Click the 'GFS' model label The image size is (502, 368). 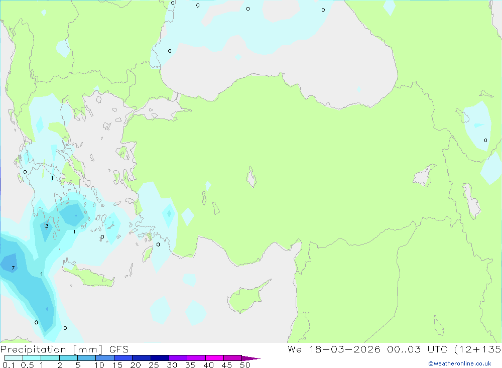(x=119, y=349)
